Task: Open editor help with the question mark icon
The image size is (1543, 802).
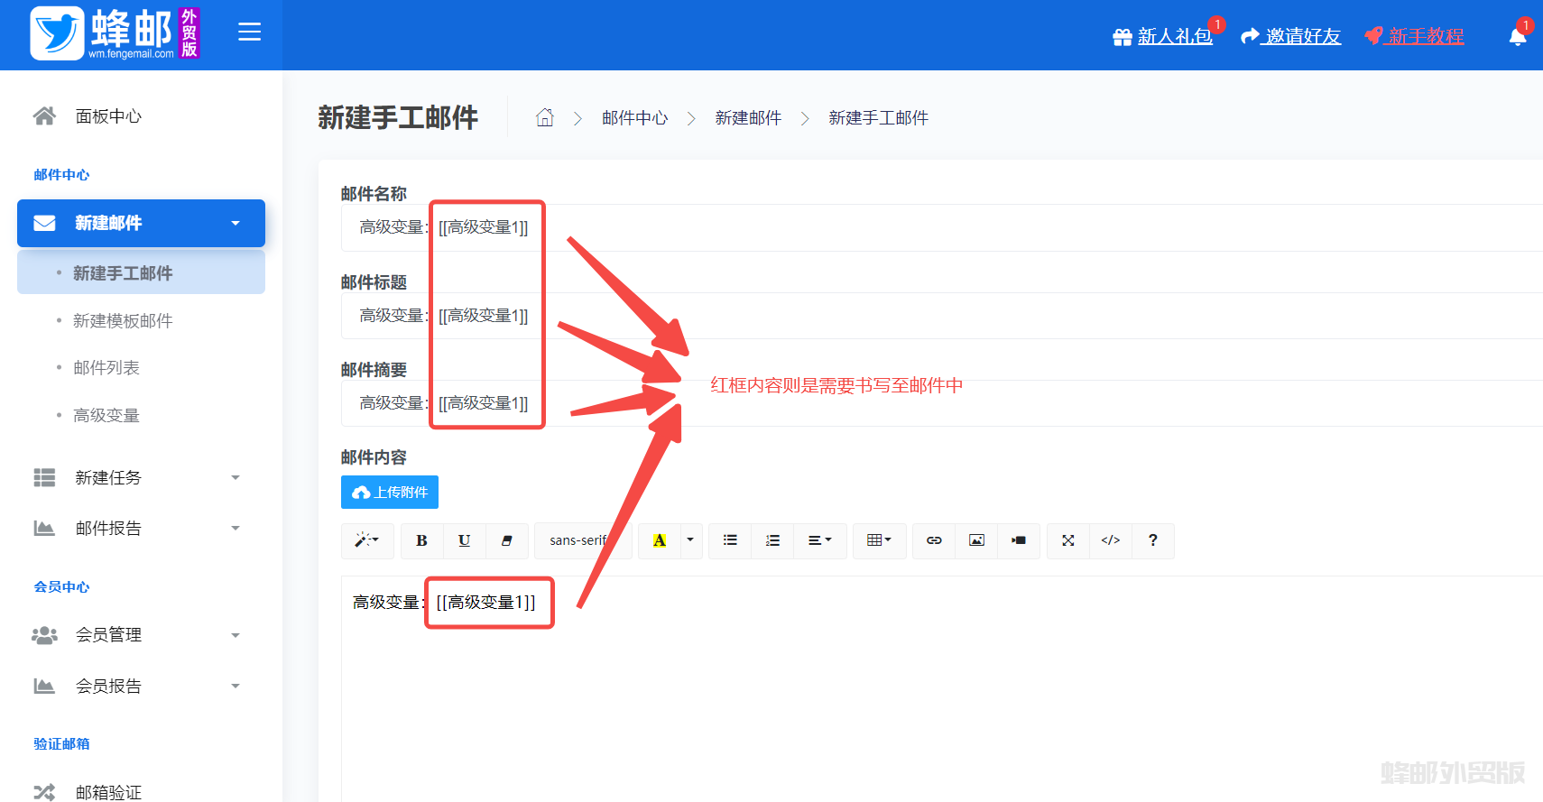Action: [x=1152, y=540]
